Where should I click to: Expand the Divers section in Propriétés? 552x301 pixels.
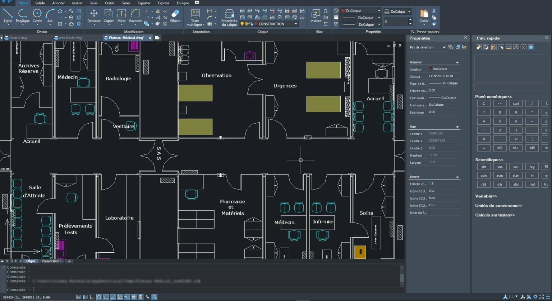(x=457, y=177)
